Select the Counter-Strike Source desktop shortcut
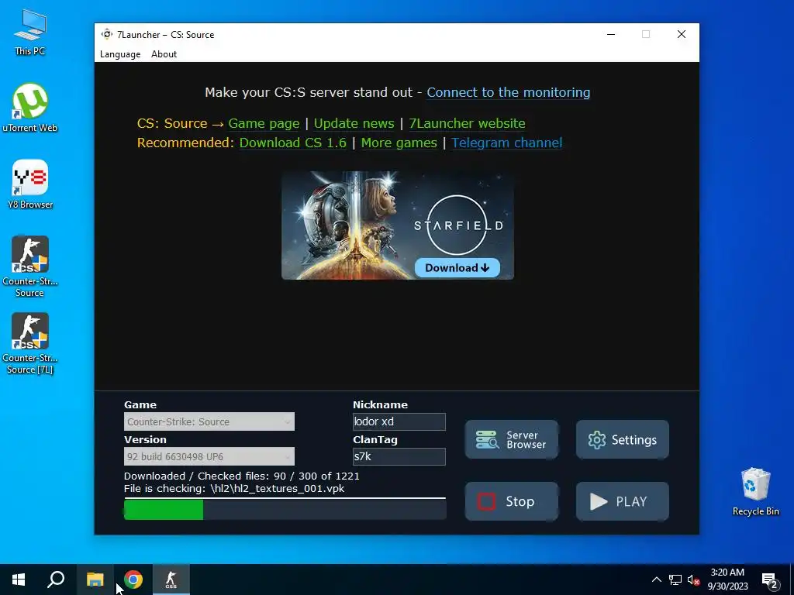The image size is (794, 595). (30, 267)
